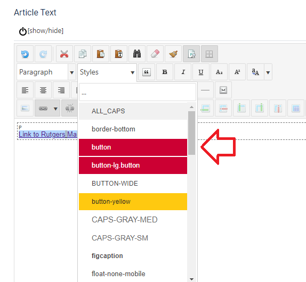Click the change case aA icon
The height and width of the screenshot is (282, 306).
(x=255, y=72)
